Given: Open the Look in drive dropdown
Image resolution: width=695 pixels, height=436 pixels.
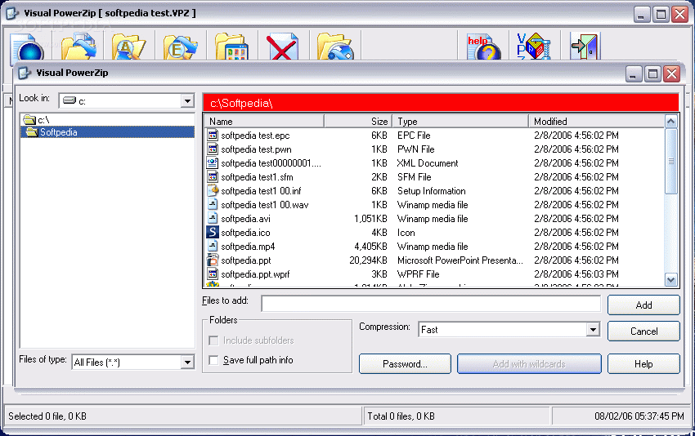Looking at the screenshot, I should [x=187, y=101].
